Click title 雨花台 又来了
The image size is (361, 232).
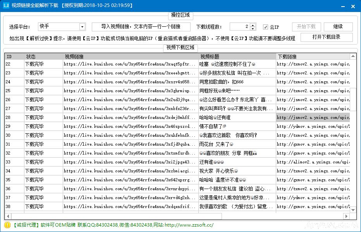click(216, 144)
